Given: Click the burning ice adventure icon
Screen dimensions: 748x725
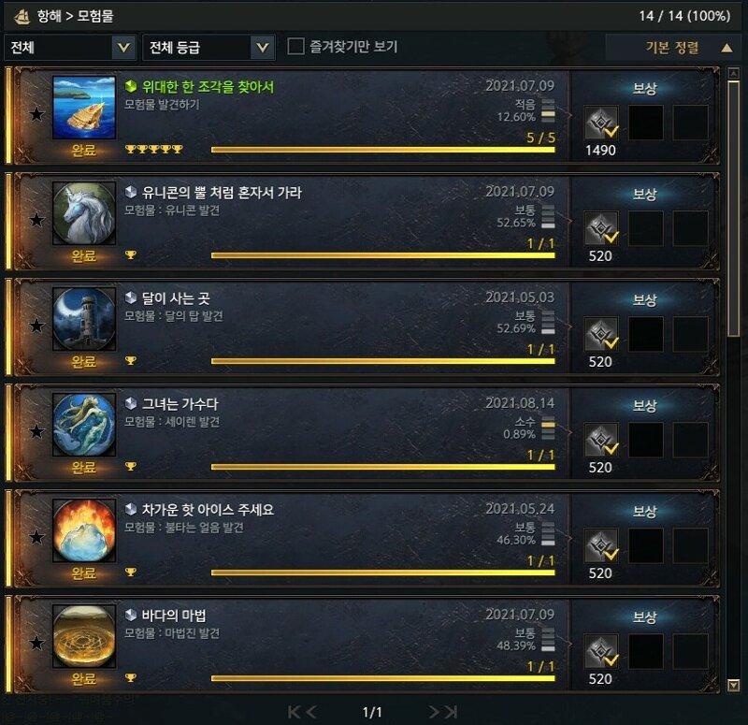Looking at the screenshot, I should tap(84, 530).
